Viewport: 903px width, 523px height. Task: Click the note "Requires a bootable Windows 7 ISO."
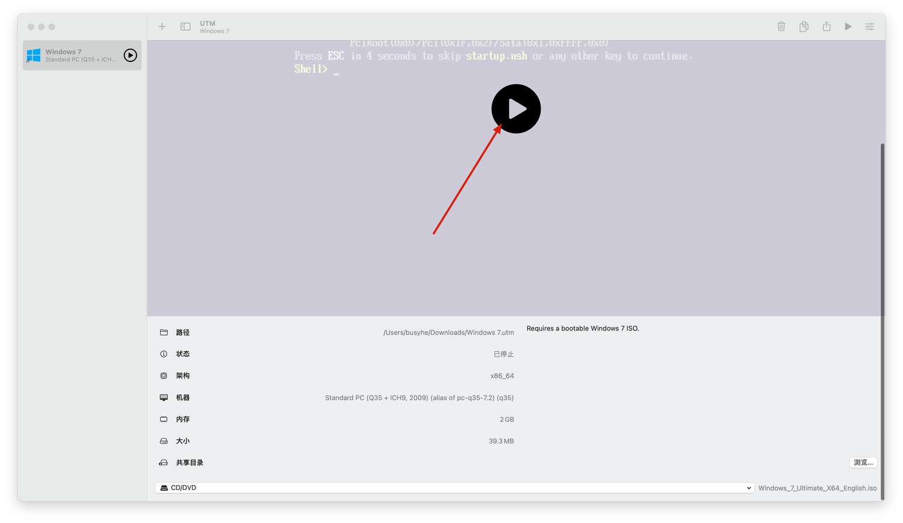(583, 328)
